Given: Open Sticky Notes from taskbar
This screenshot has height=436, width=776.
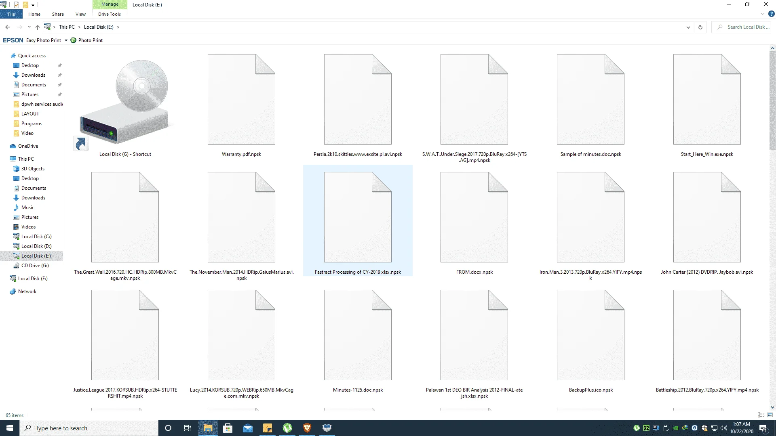Looking at the screenshot, I should (267, 428).
